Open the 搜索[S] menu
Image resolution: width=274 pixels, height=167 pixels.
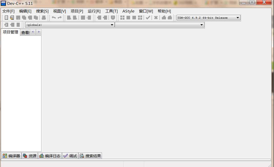pyautogui.click(x=42, y=11)
